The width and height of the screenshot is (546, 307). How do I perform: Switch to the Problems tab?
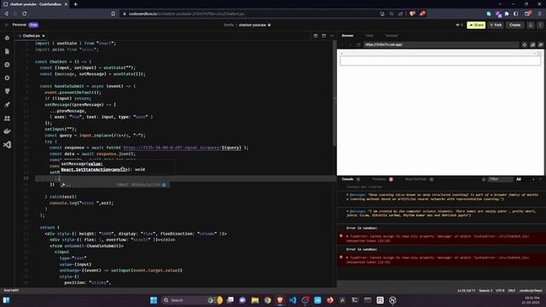379,179
